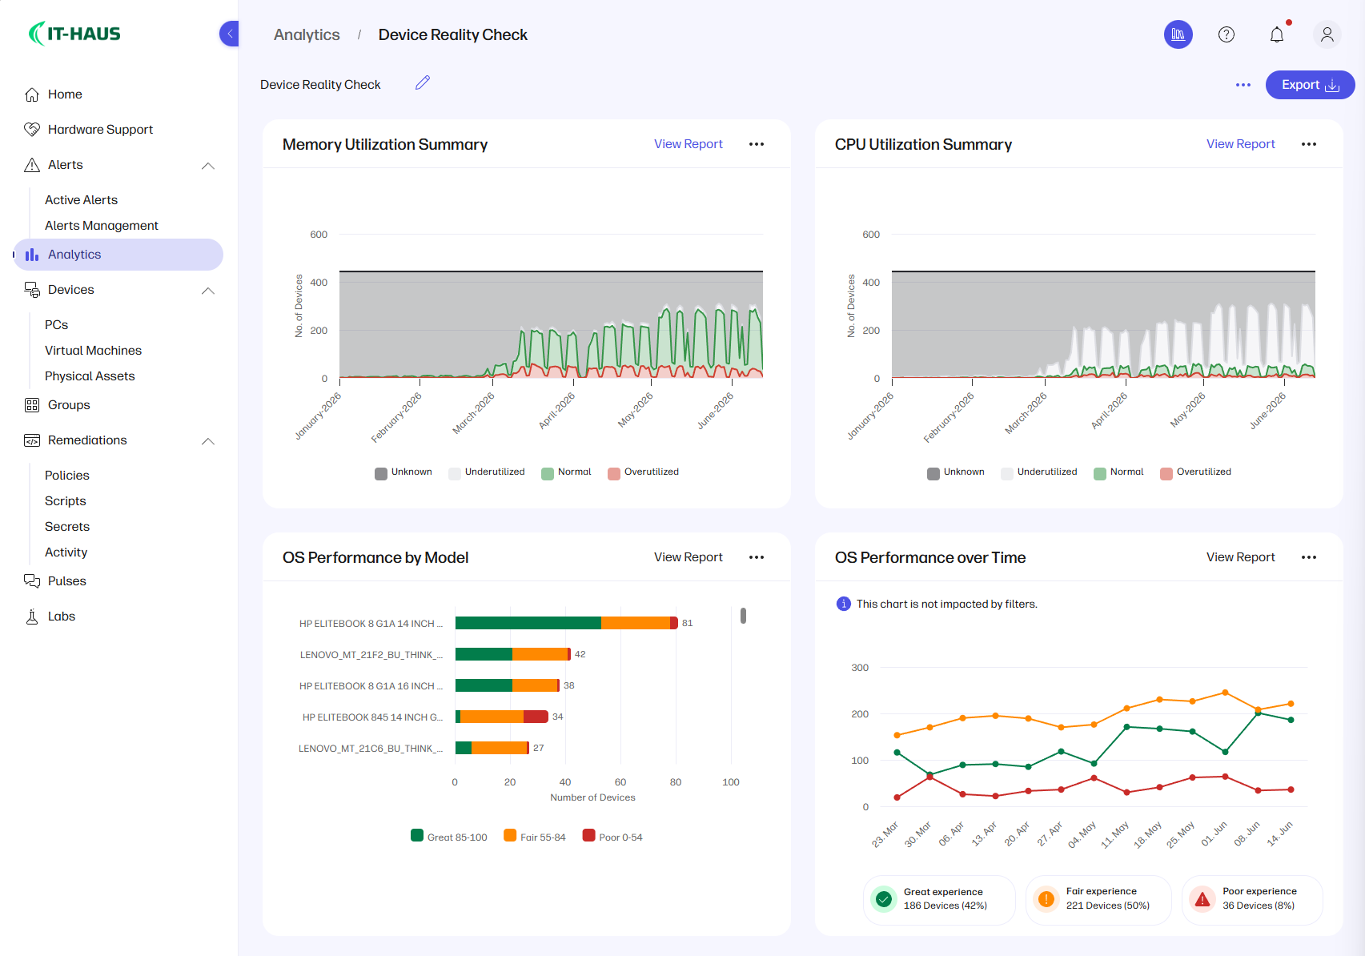
Task: Click the Analytics bar chart icon
Action: (32, 255)
